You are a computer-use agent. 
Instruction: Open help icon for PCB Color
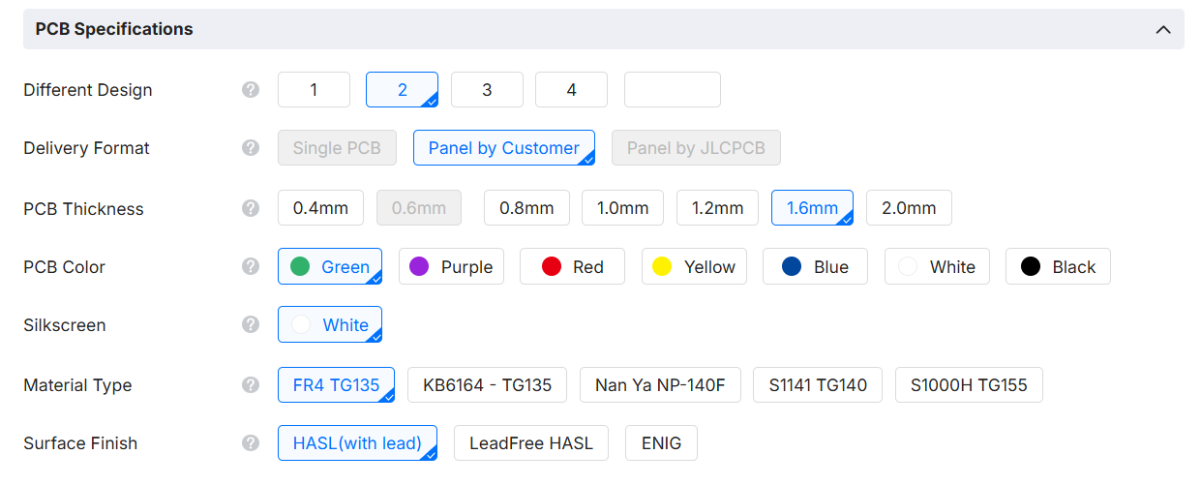pos(251,266)
